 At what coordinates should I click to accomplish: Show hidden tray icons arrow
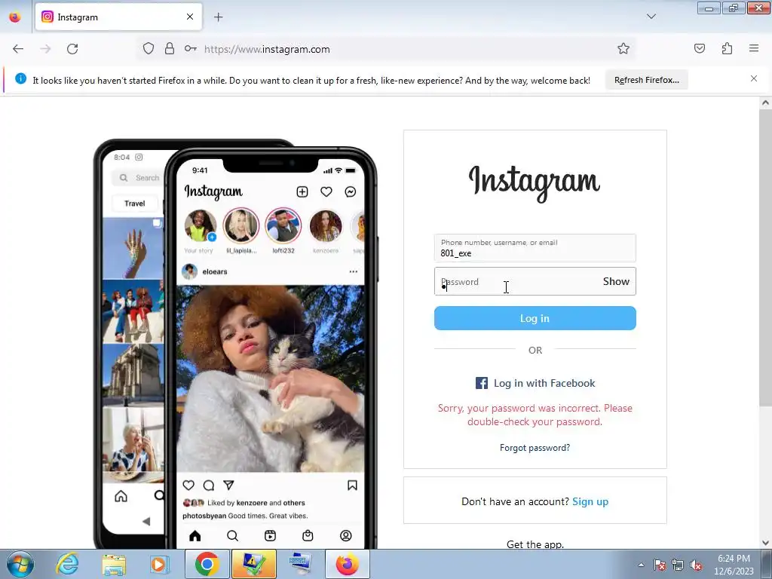click(641, 565)
